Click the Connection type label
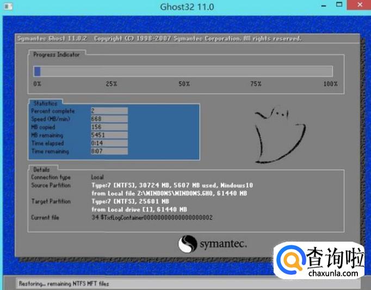 [51, 177]
